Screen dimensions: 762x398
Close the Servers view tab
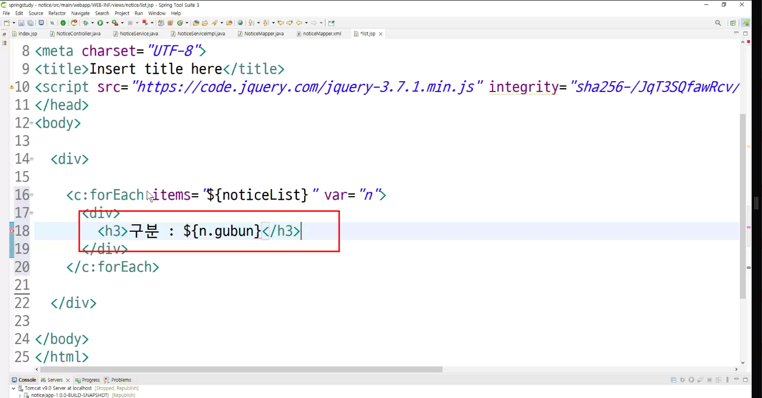click(x=68, y=380)
